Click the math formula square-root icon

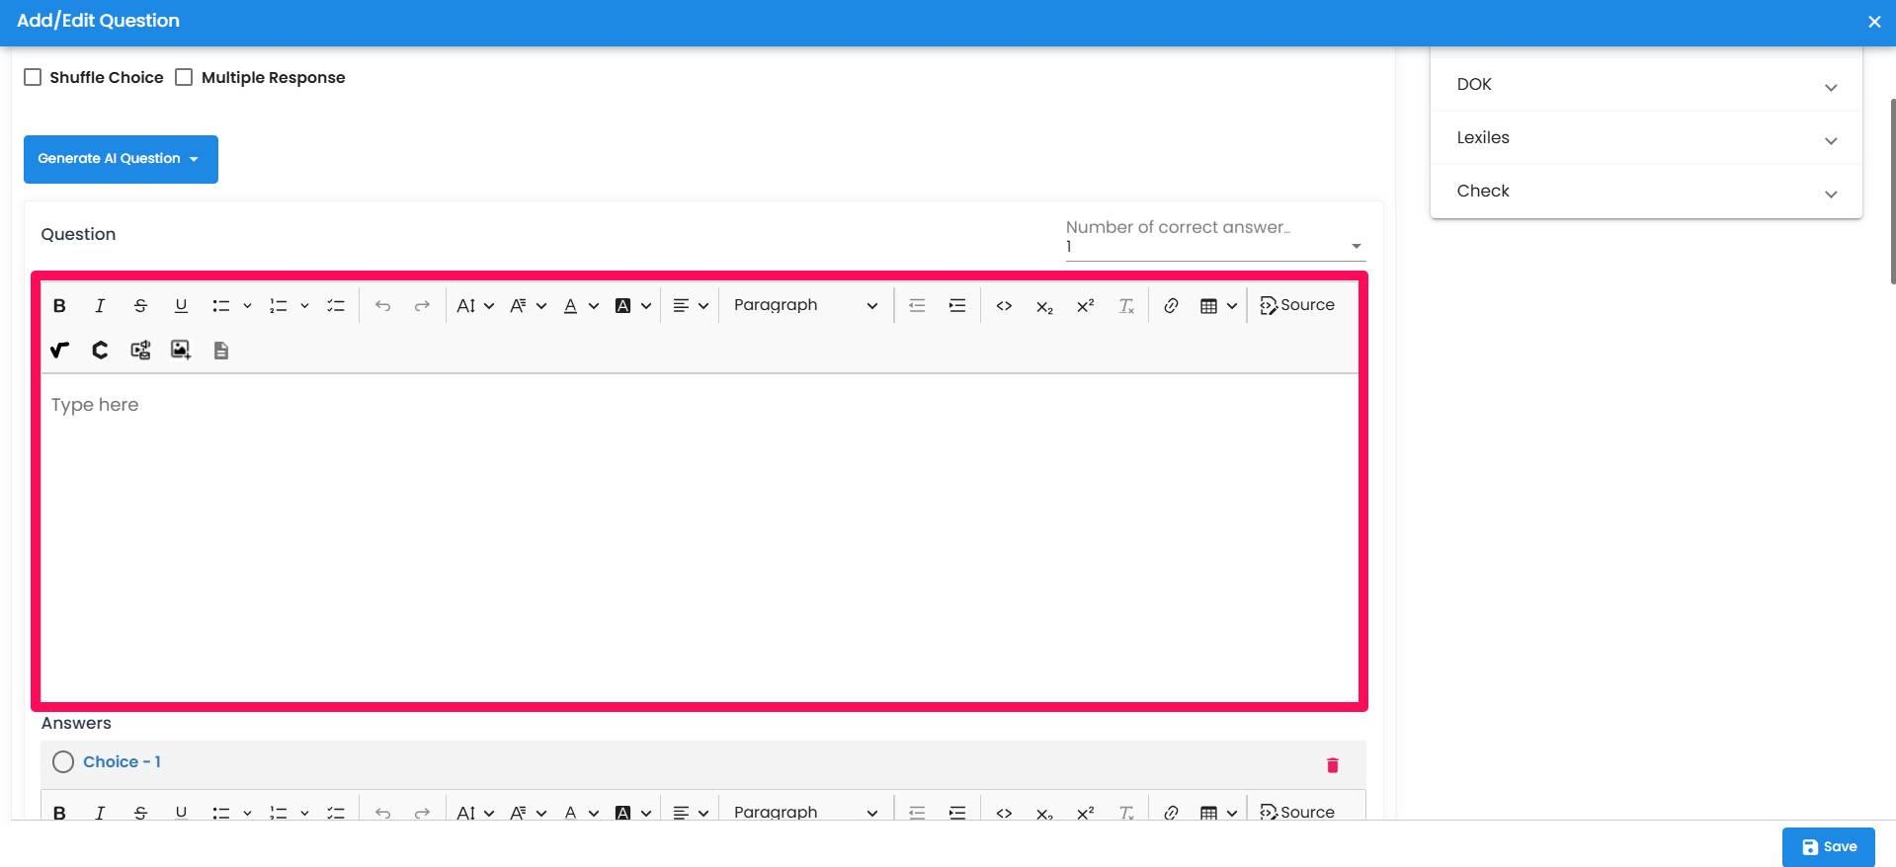click(59, 351)
